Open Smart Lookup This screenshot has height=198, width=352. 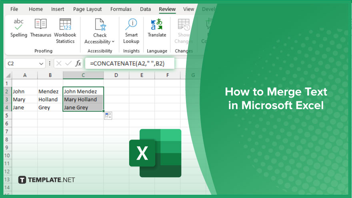[131, 31]
